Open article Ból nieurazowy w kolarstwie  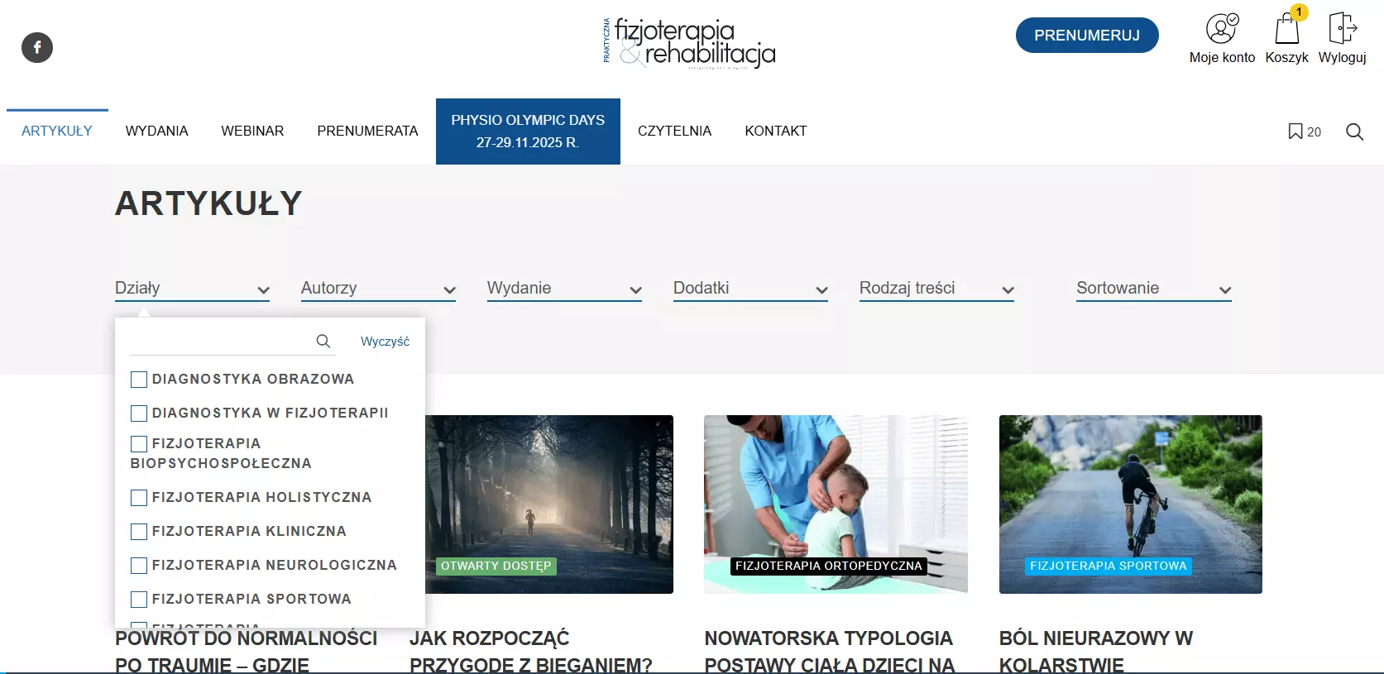click(x=1096, y=651)
